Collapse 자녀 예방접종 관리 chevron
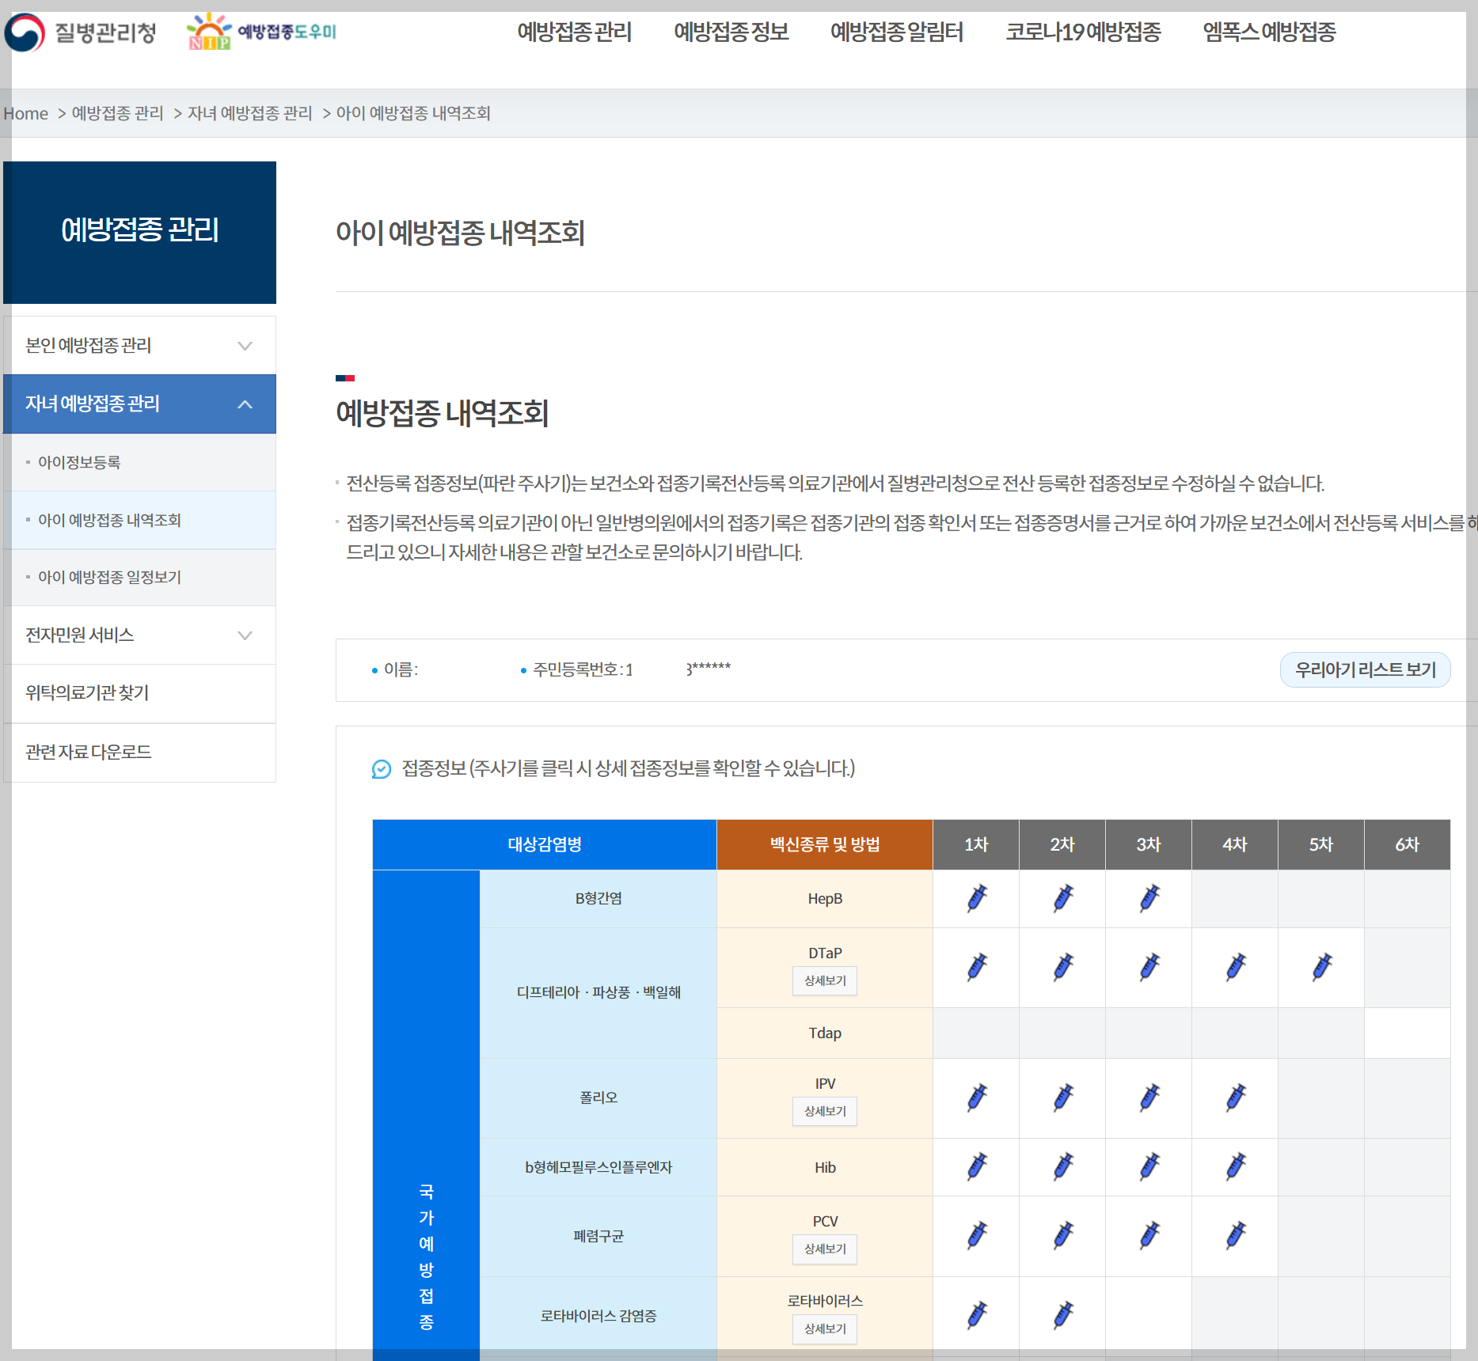The width and height of the screenshot is (1478, 1361). tap(245, 404)
